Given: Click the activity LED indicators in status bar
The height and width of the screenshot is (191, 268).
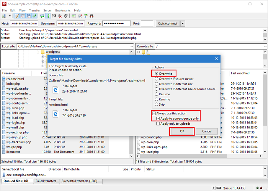Looking at the screenshot, I should [x=259, y=188].
